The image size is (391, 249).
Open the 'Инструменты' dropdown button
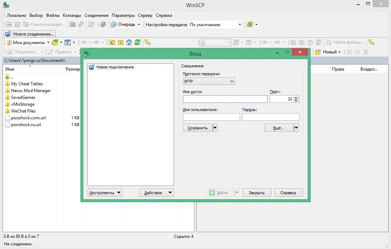tap(105, 193)
